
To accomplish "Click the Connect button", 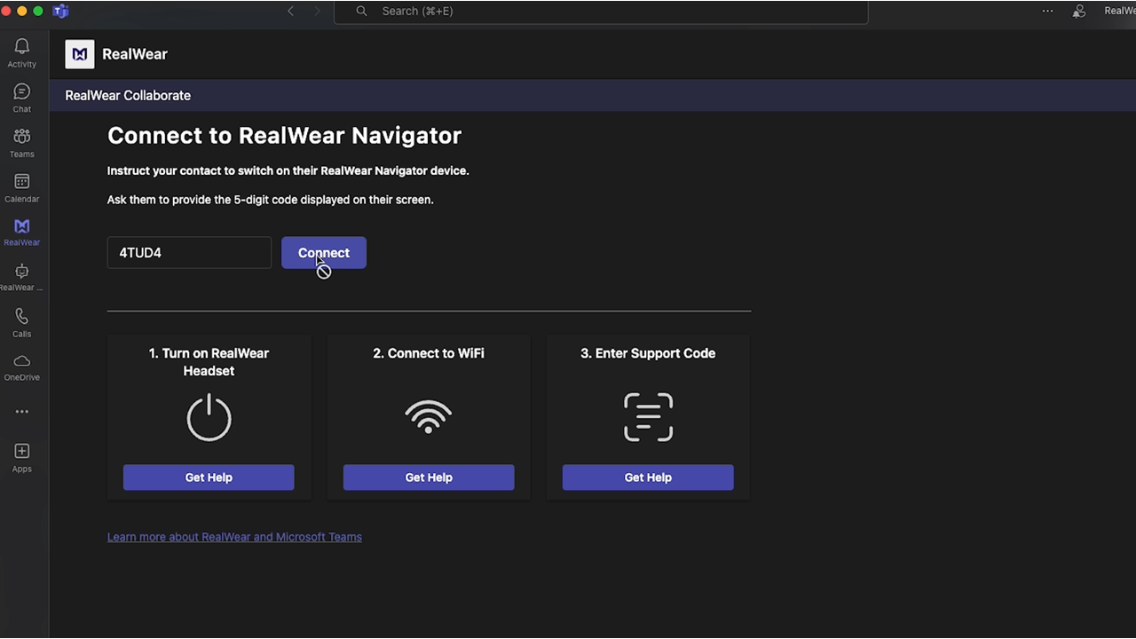I will pos(324,253).
